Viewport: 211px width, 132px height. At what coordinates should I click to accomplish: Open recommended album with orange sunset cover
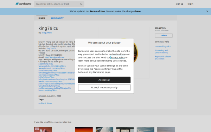(84, 129)
